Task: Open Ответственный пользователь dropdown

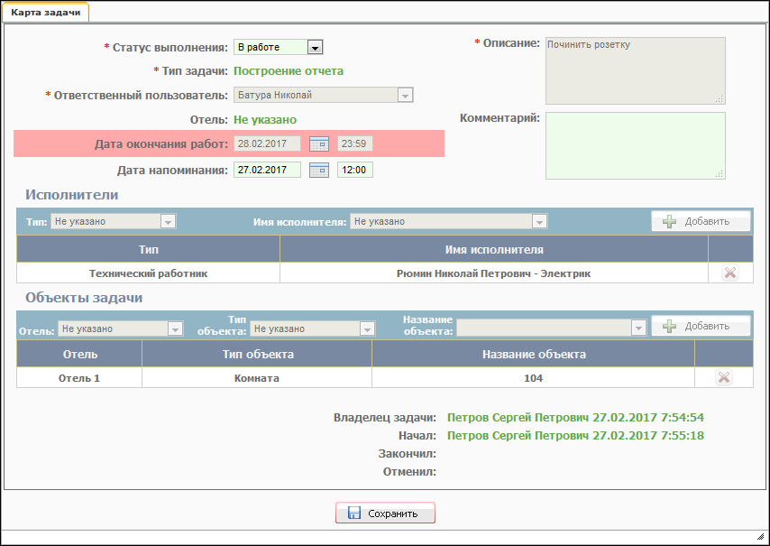Action: click(405, 95)
